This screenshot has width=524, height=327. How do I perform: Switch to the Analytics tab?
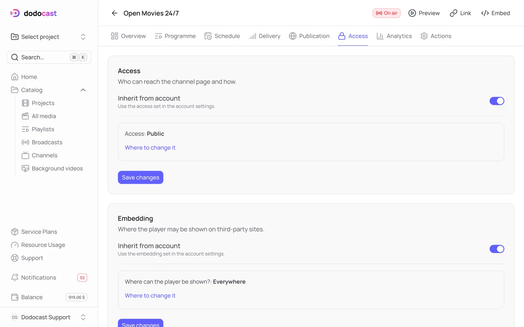click(x=394, y=36)
